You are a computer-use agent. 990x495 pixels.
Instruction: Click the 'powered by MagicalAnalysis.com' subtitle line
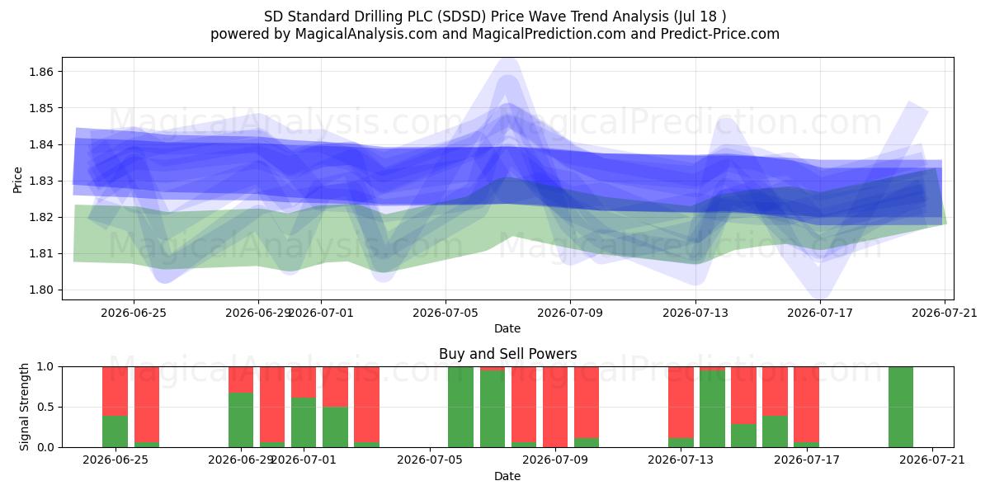[x=495, y=34]
